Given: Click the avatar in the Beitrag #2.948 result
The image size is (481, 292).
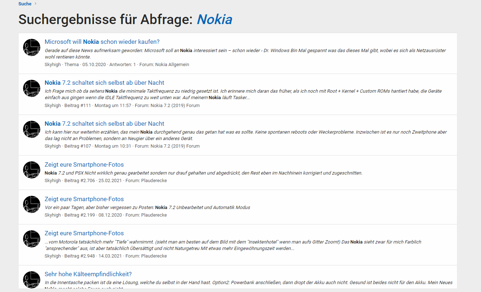Looking at the screenshot, I should click(32, 239).
